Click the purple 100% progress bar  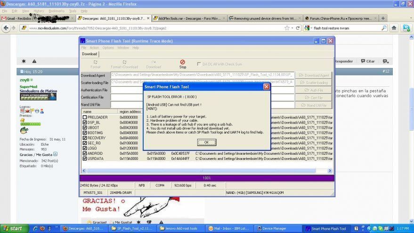207,178
